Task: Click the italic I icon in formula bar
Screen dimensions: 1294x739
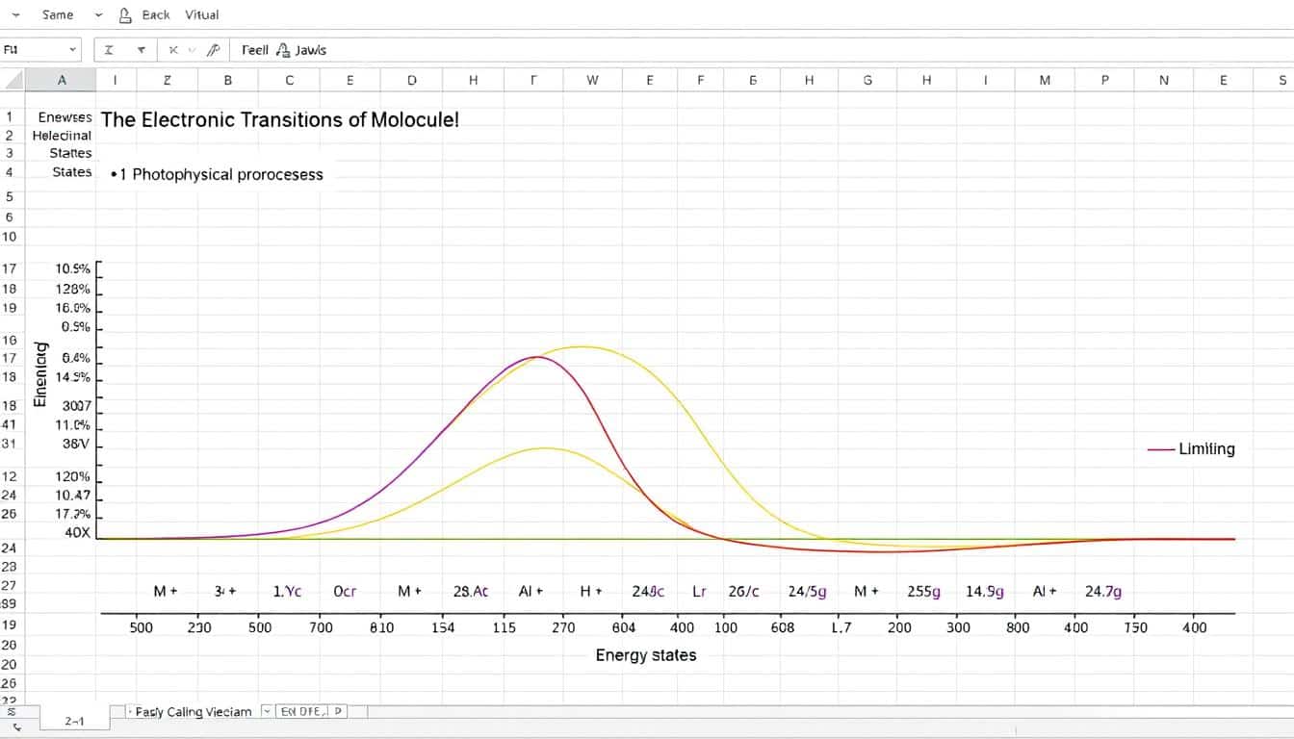Action: point(109,50)
